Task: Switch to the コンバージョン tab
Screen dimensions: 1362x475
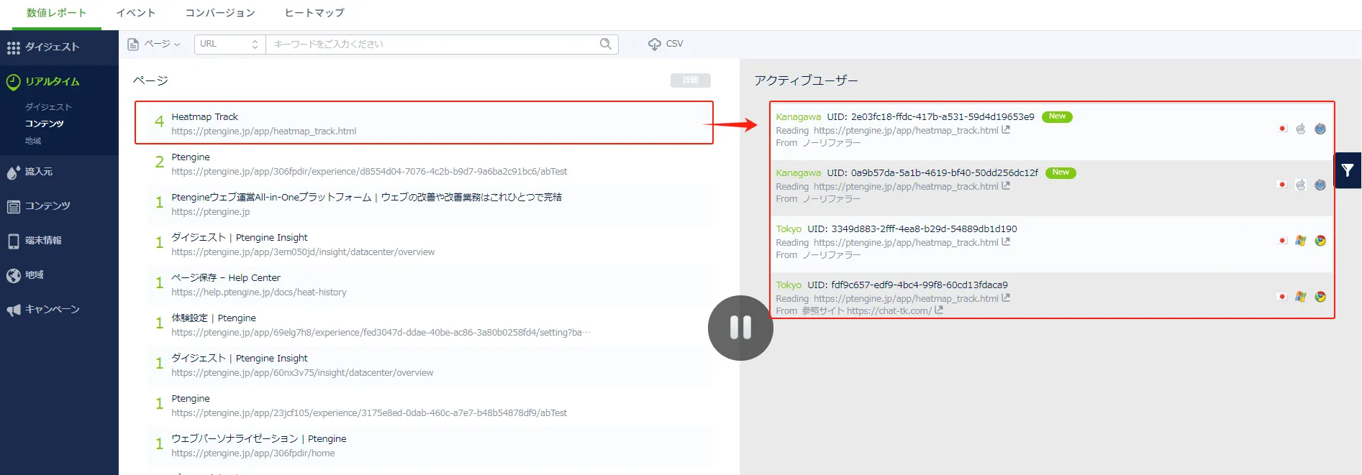Action: pyautogui.click(x=220, y=13)
